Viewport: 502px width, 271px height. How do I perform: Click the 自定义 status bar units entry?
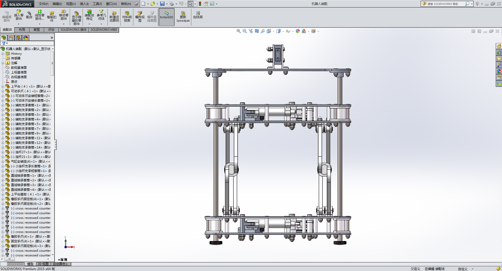click(463, 269)
